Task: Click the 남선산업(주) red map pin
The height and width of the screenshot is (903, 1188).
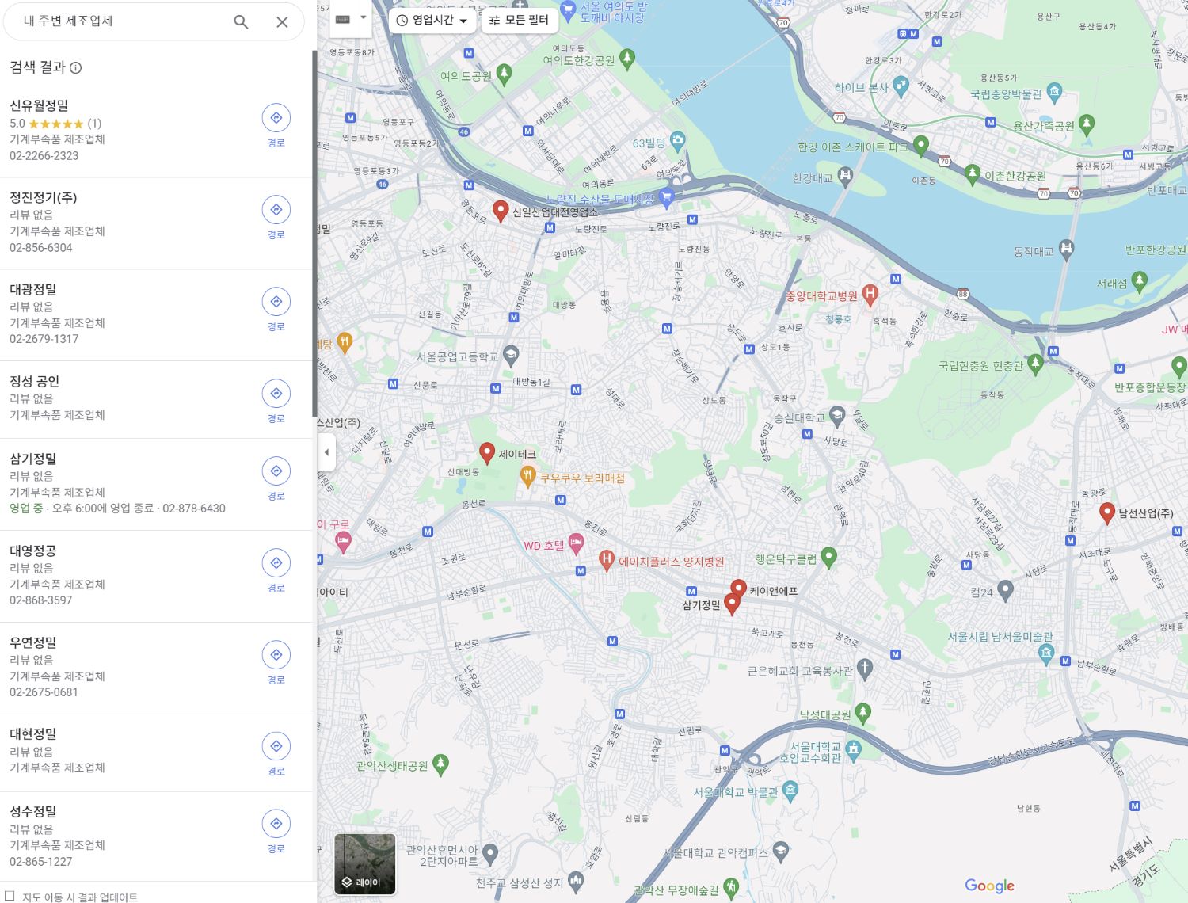Action: coord(1107,512)
